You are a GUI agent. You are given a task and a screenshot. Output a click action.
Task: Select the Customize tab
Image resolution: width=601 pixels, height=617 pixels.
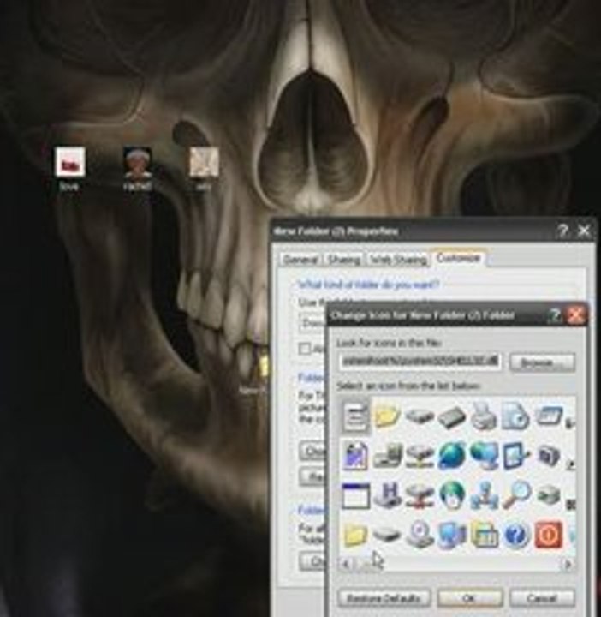pyautogui.click(x=458, y=258)
